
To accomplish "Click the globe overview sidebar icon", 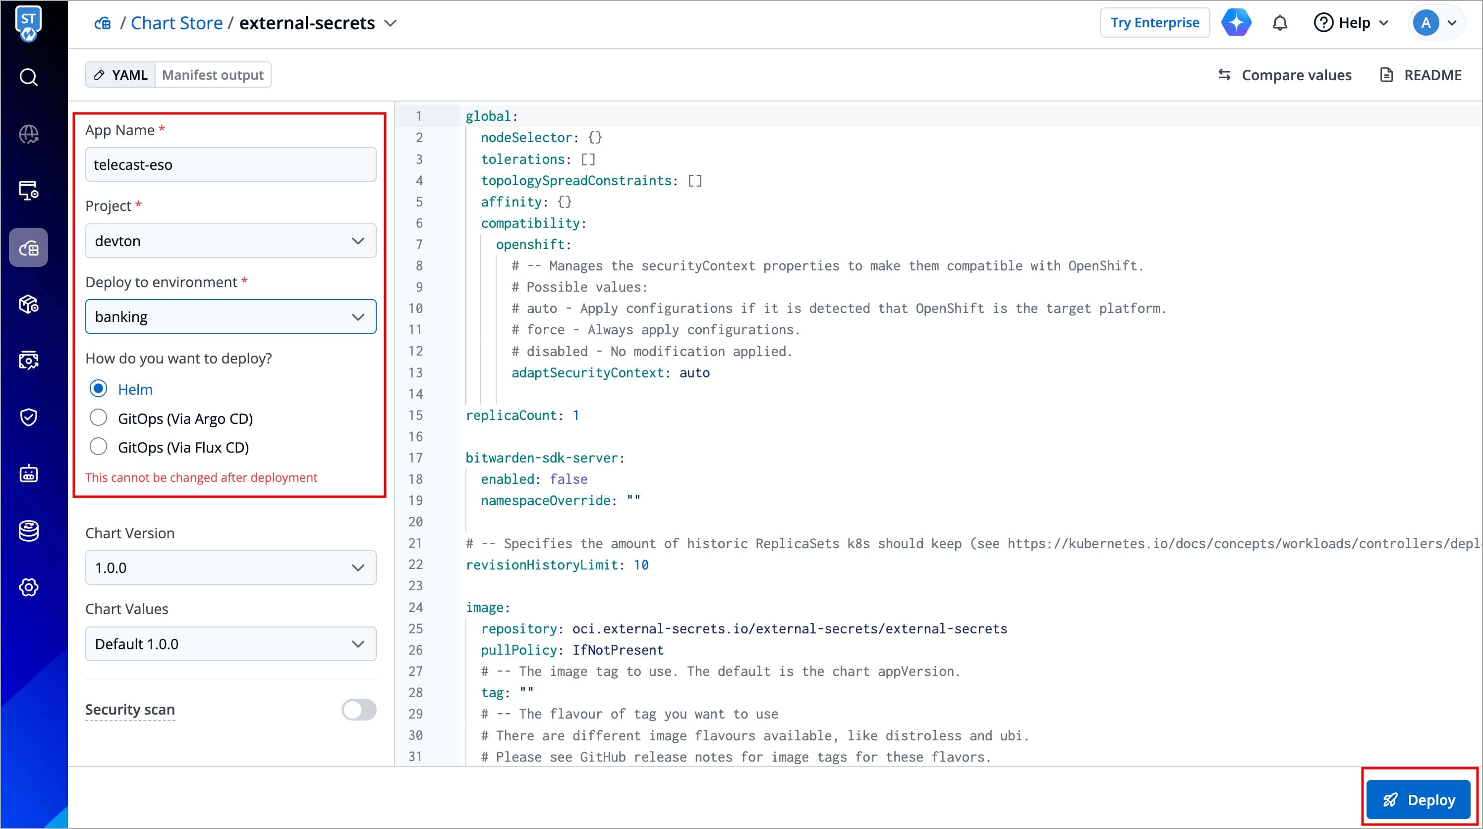I will click(28, 134).
